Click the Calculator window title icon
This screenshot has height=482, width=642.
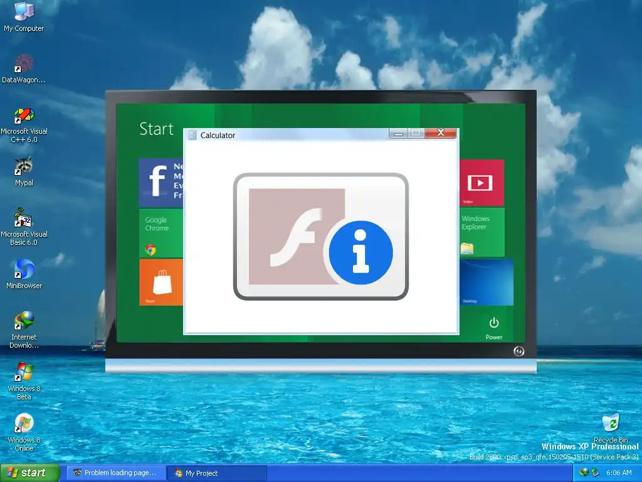[192, 135]
